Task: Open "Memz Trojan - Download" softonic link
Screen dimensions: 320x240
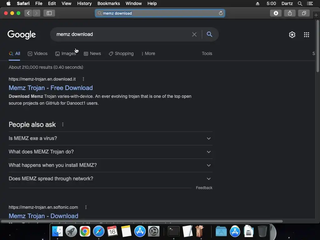Action: pos(43,216)
